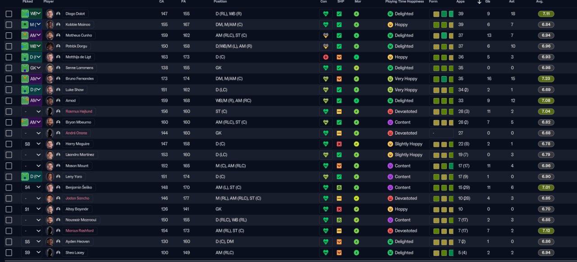Click Marcus Rashford's 7.12 average rating badge
This screenshot has height=262, width=577.
(x=546, y=231)
